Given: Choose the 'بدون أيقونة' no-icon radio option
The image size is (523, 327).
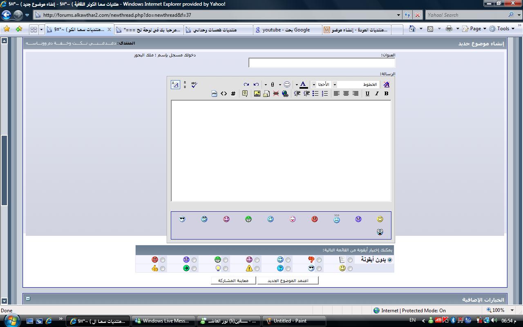Looking at the screenshot, I should [390, 260].
